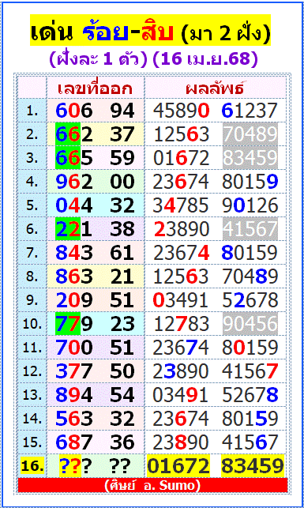
Task: Click the two-digit number 23
Action: 122,324
